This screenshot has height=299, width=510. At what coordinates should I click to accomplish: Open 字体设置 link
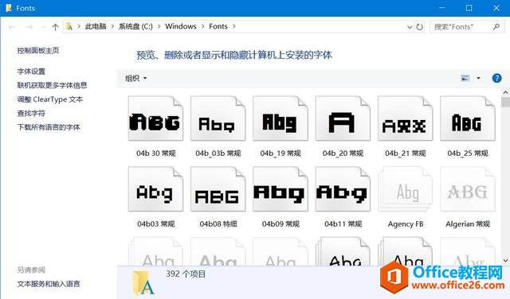31,72
